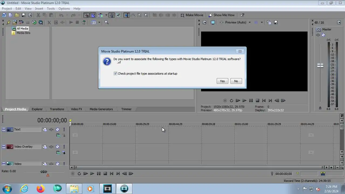Uncheck 'Check project file type associations at startup'
The width and height of the screenshot is (345, 194).
(115, 74)
